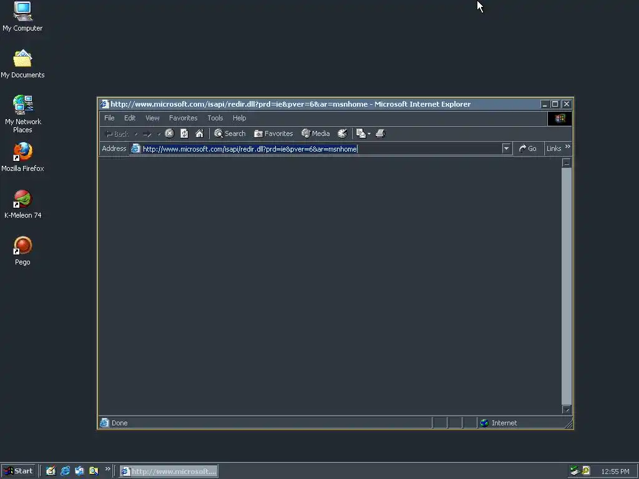Select the Mozilla Firefox desktop shortcut
The width and height of the screenshot is (639, 479).
[x=22, y=157]
